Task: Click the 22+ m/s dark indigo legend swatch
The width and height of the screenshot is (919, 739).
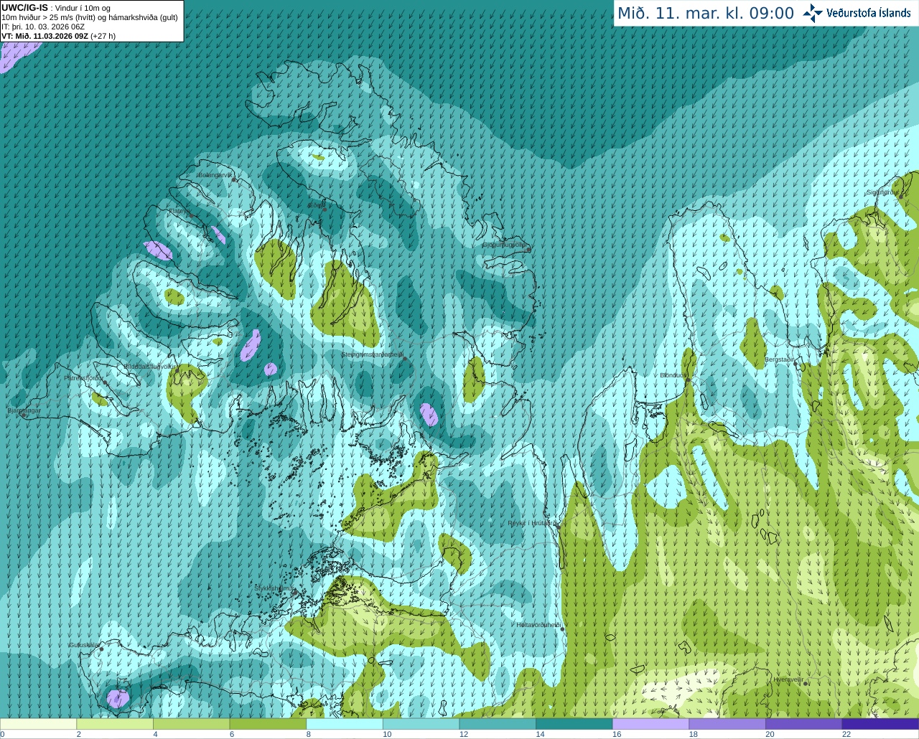Action: pyautogui.click(x=880, y=724)
